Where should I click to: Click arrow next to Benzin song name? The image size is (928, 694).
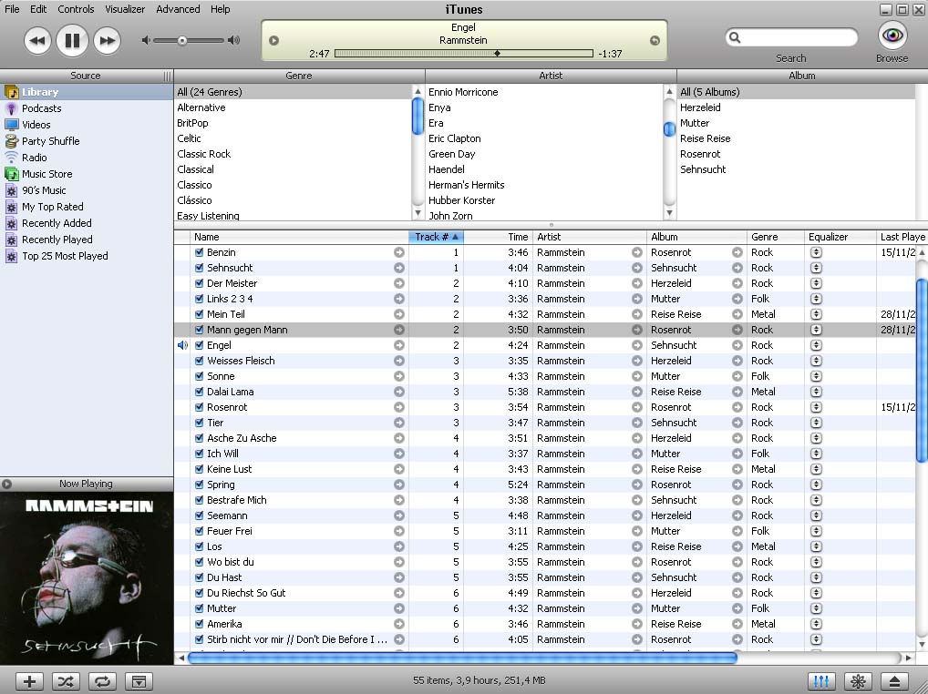(x=399, y=252)
